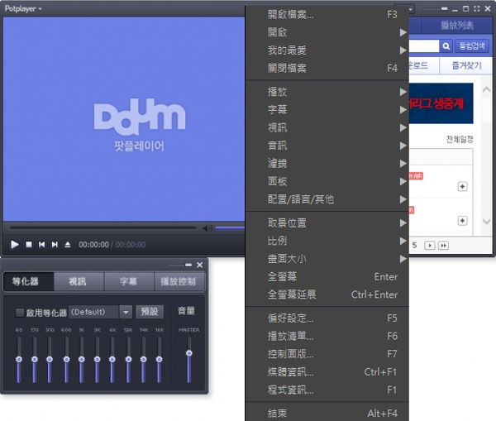Click the lower plus icon in the broadcast list
The width and height of the screenshot is (496, 421).
tap(462, 220)
